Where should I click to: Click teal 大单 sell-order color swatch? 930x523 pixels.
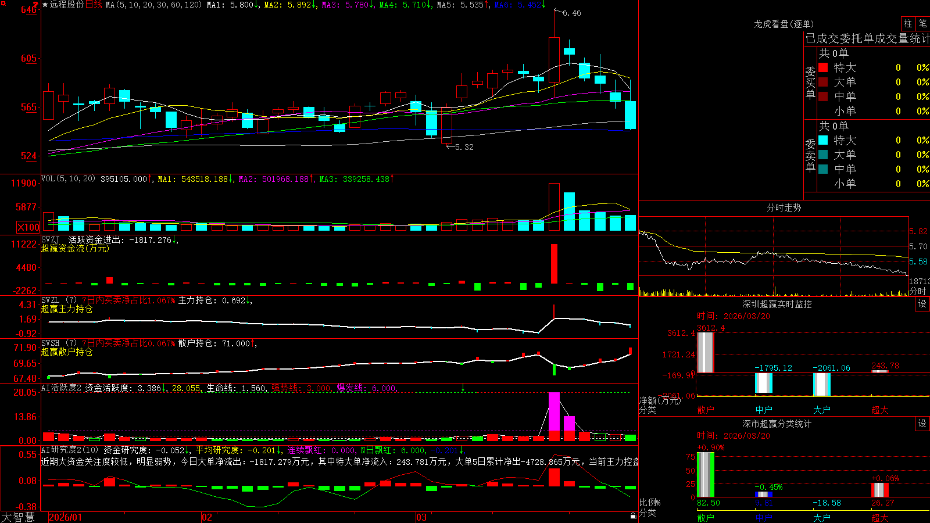(x=823, y=155)
